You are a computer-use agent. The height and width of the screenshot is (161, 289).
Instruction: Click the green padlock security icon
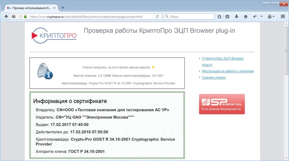[25, 17]
